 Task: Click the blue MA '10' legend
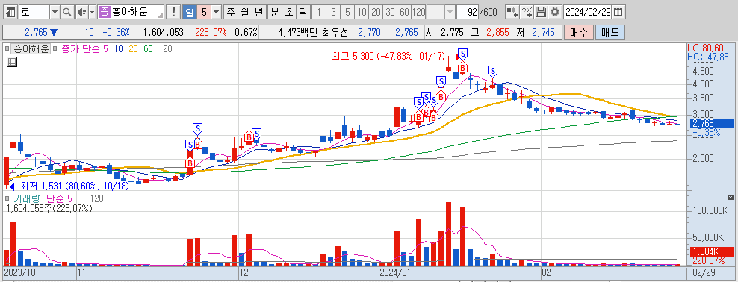[118, 48]
